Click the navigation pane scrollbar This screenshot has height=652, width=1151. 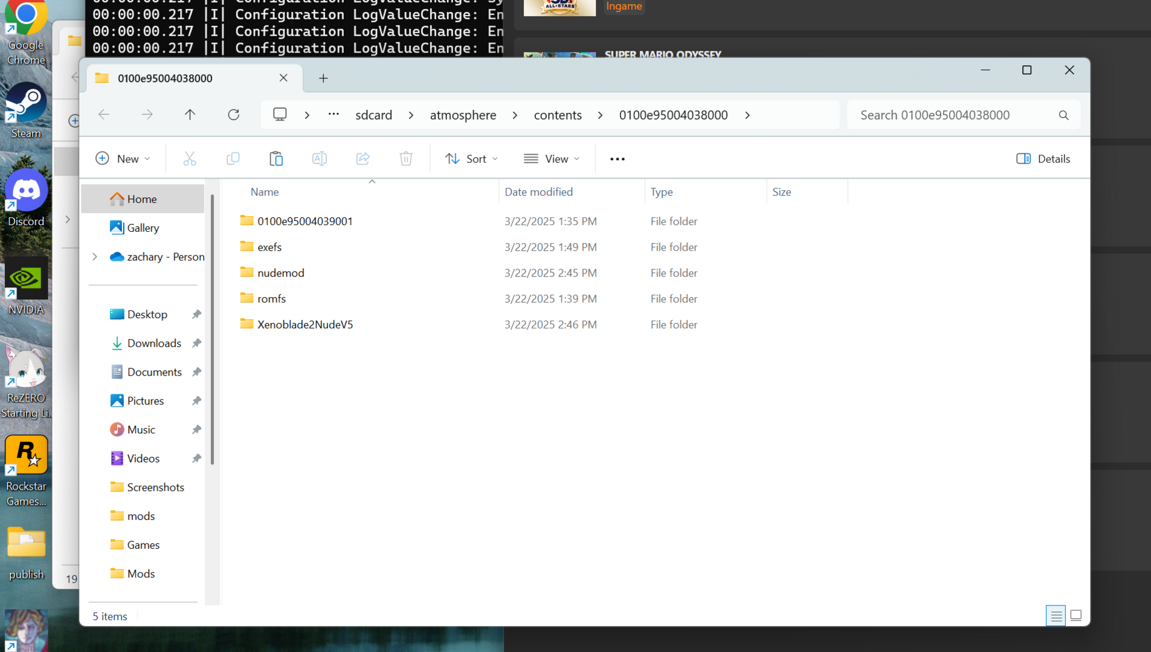tap(212, 330)
